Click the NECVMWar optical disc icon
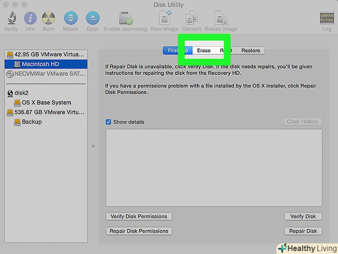This screenshot has height=254, width=338. click(10, 74)
